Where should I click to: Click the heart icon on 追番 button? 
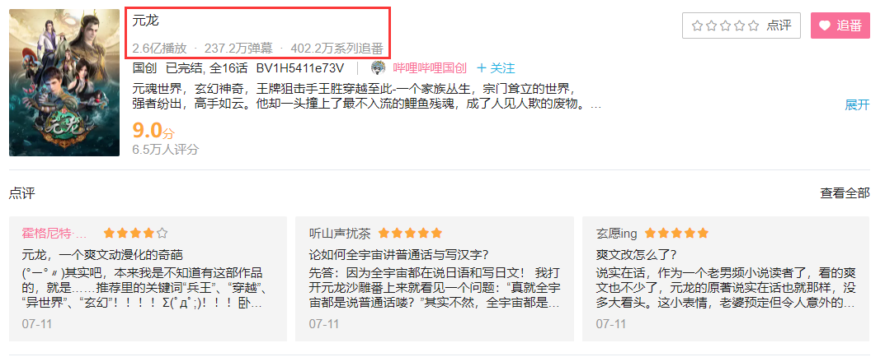[825, 25]
